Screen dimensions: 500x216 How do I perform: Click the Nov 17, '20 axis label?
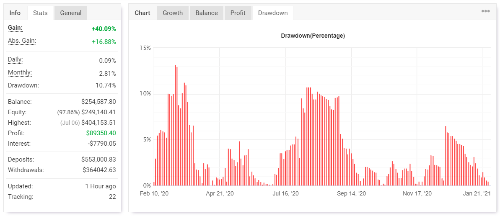pyautogui.click(x=417, y=194)
